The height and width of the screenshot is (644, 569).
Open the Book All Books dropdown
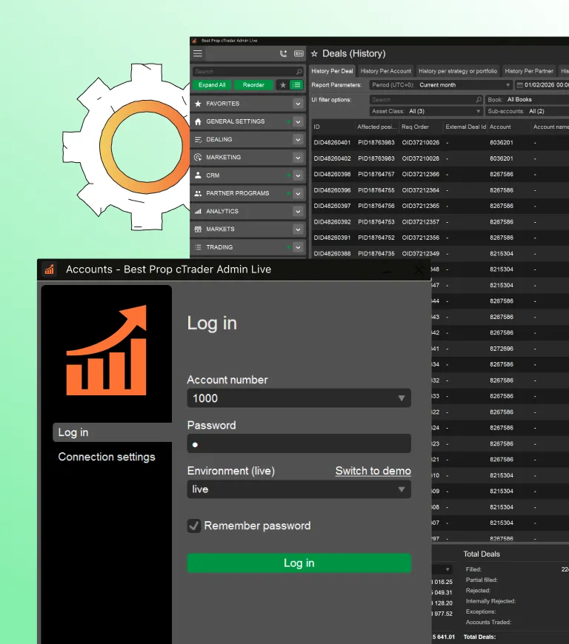coord(527,100)
